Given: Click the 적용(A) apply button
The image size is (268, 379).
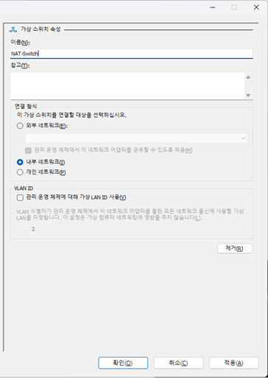Looking at the screenshot, I should (x=234, y=363).
